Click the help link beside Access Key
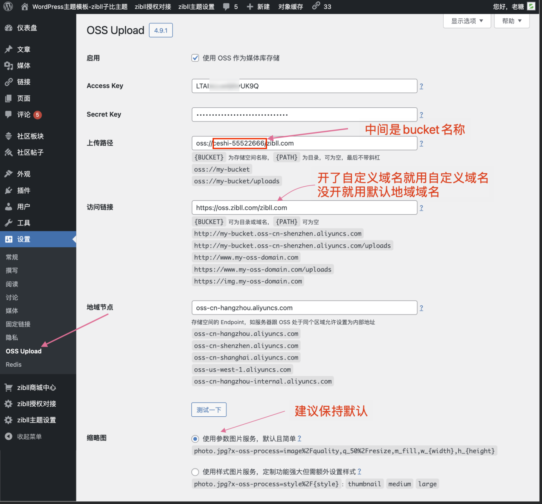Viewport: 542px width, 504px height. [x=421, y=86]
